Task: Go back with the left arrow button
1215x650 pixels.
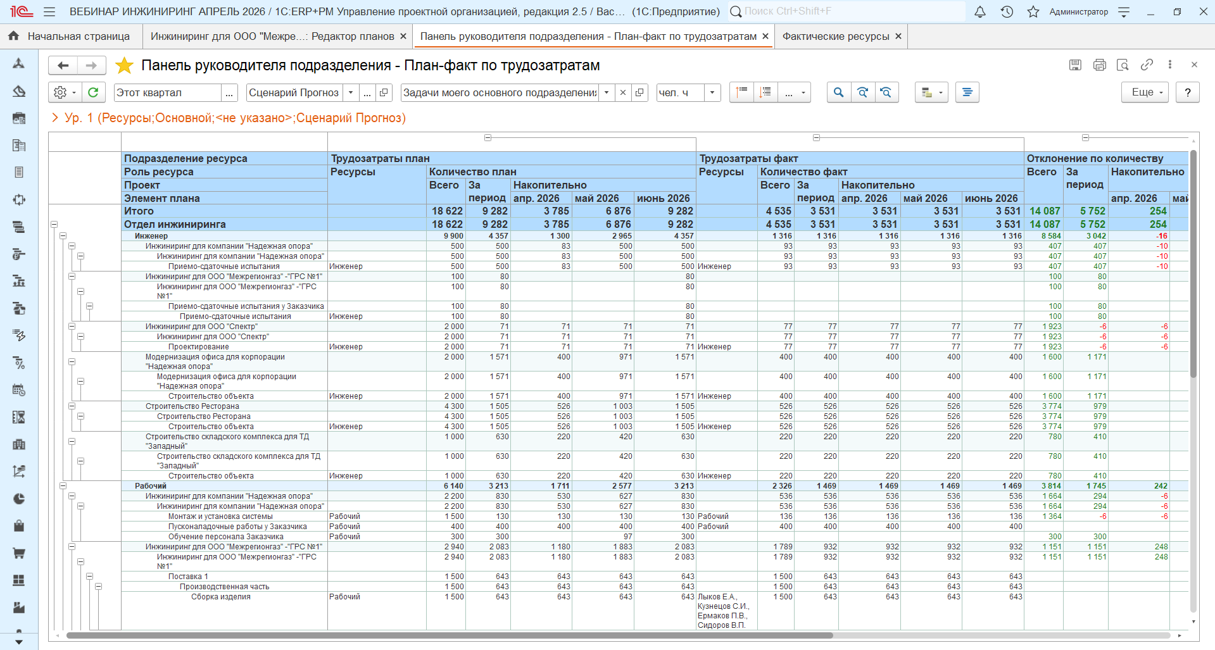Action: coord(63,65)
